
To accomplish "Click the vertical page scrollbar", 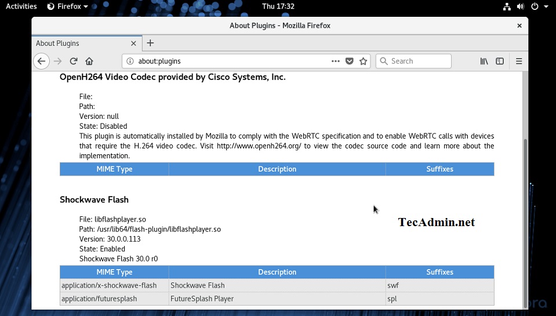I will point(525,223).
